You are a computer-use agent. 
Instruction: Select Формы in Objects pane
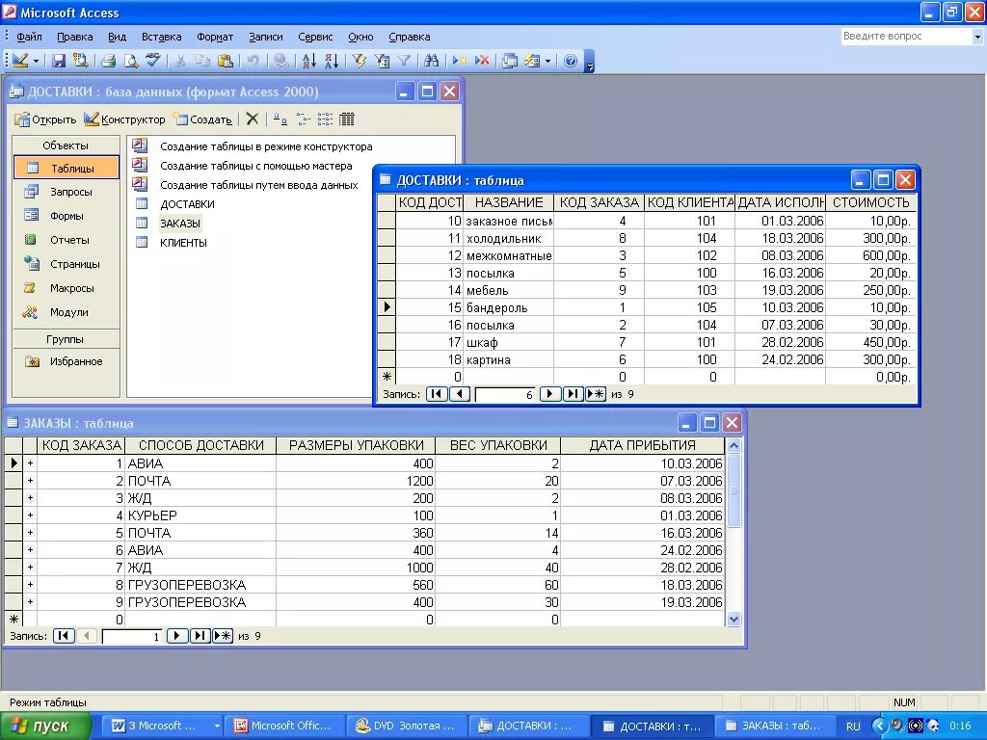point(67,216)
